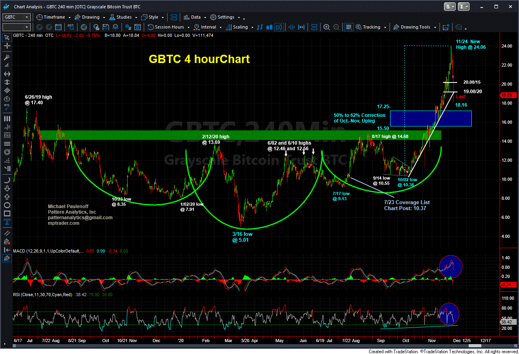Switch to solid candlestick chart style icon
Image resolution: width=519 pixels, height=354 pixels.
(270, 27)
